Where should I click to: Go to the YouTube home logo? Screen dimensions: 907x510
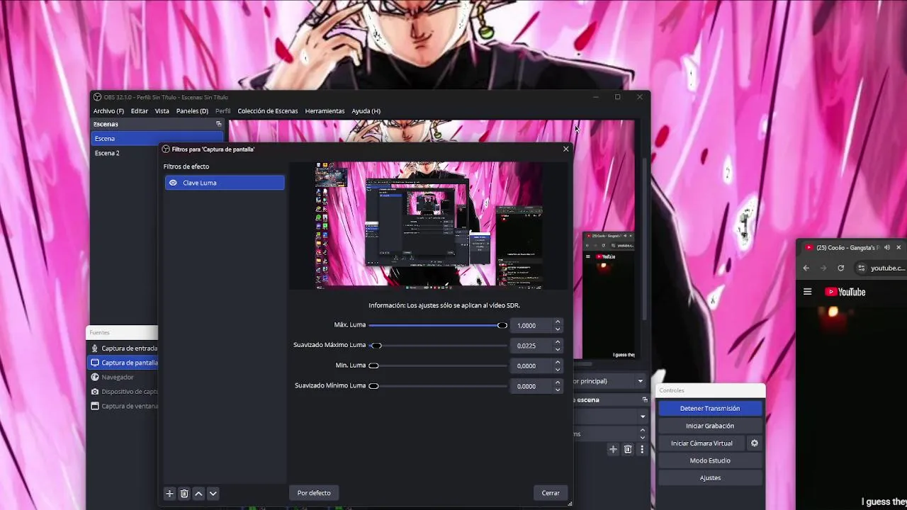(845, 292)
